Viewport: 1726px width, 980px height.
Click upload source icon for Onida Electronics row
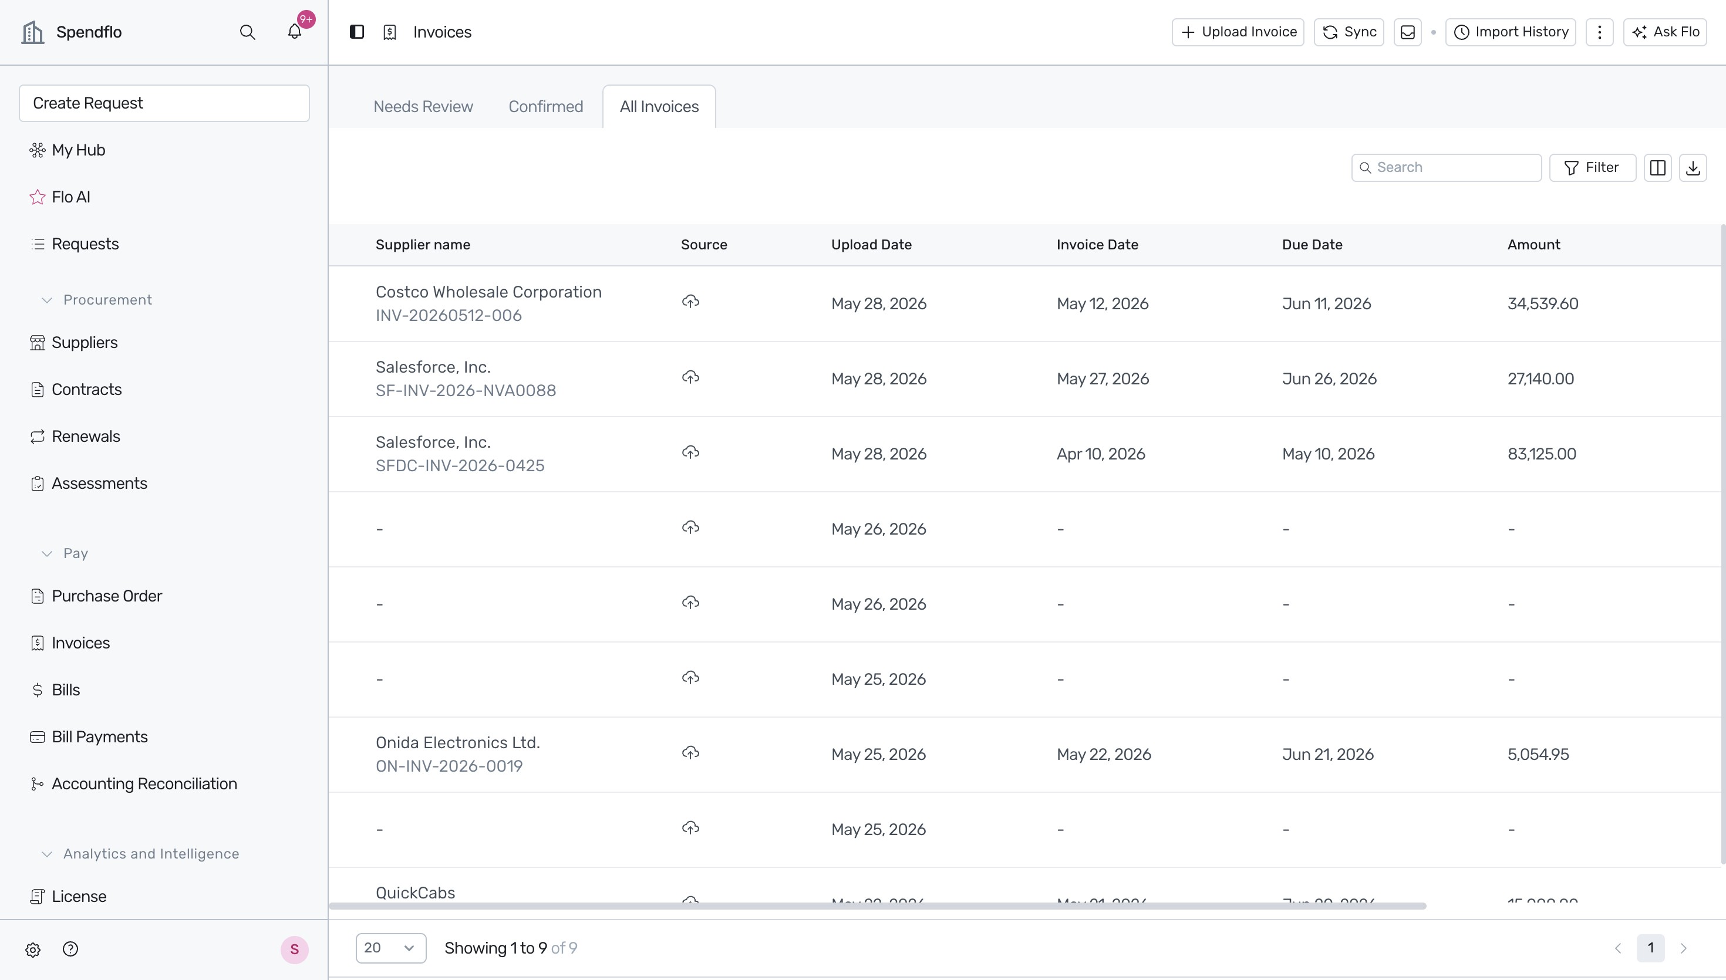pos(690,752)
